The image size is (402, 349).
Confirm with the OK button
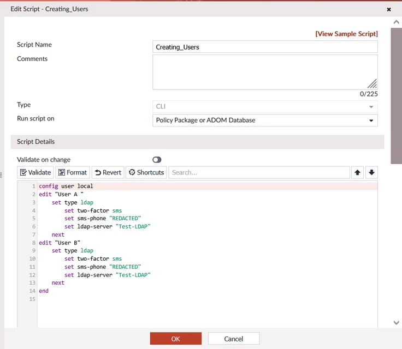(x=176, y=339)
